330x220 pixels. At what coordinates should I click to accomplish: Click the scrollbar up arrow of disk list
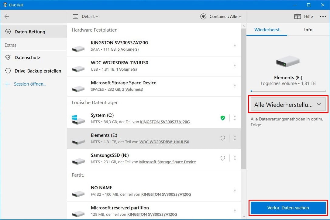(244, 26)
